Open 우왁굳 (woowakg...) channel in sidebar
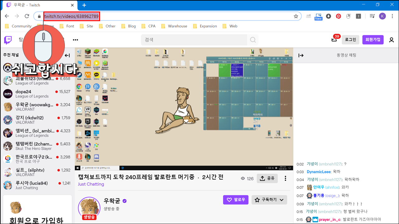This screenshot has width=399, height=224. 37,107
